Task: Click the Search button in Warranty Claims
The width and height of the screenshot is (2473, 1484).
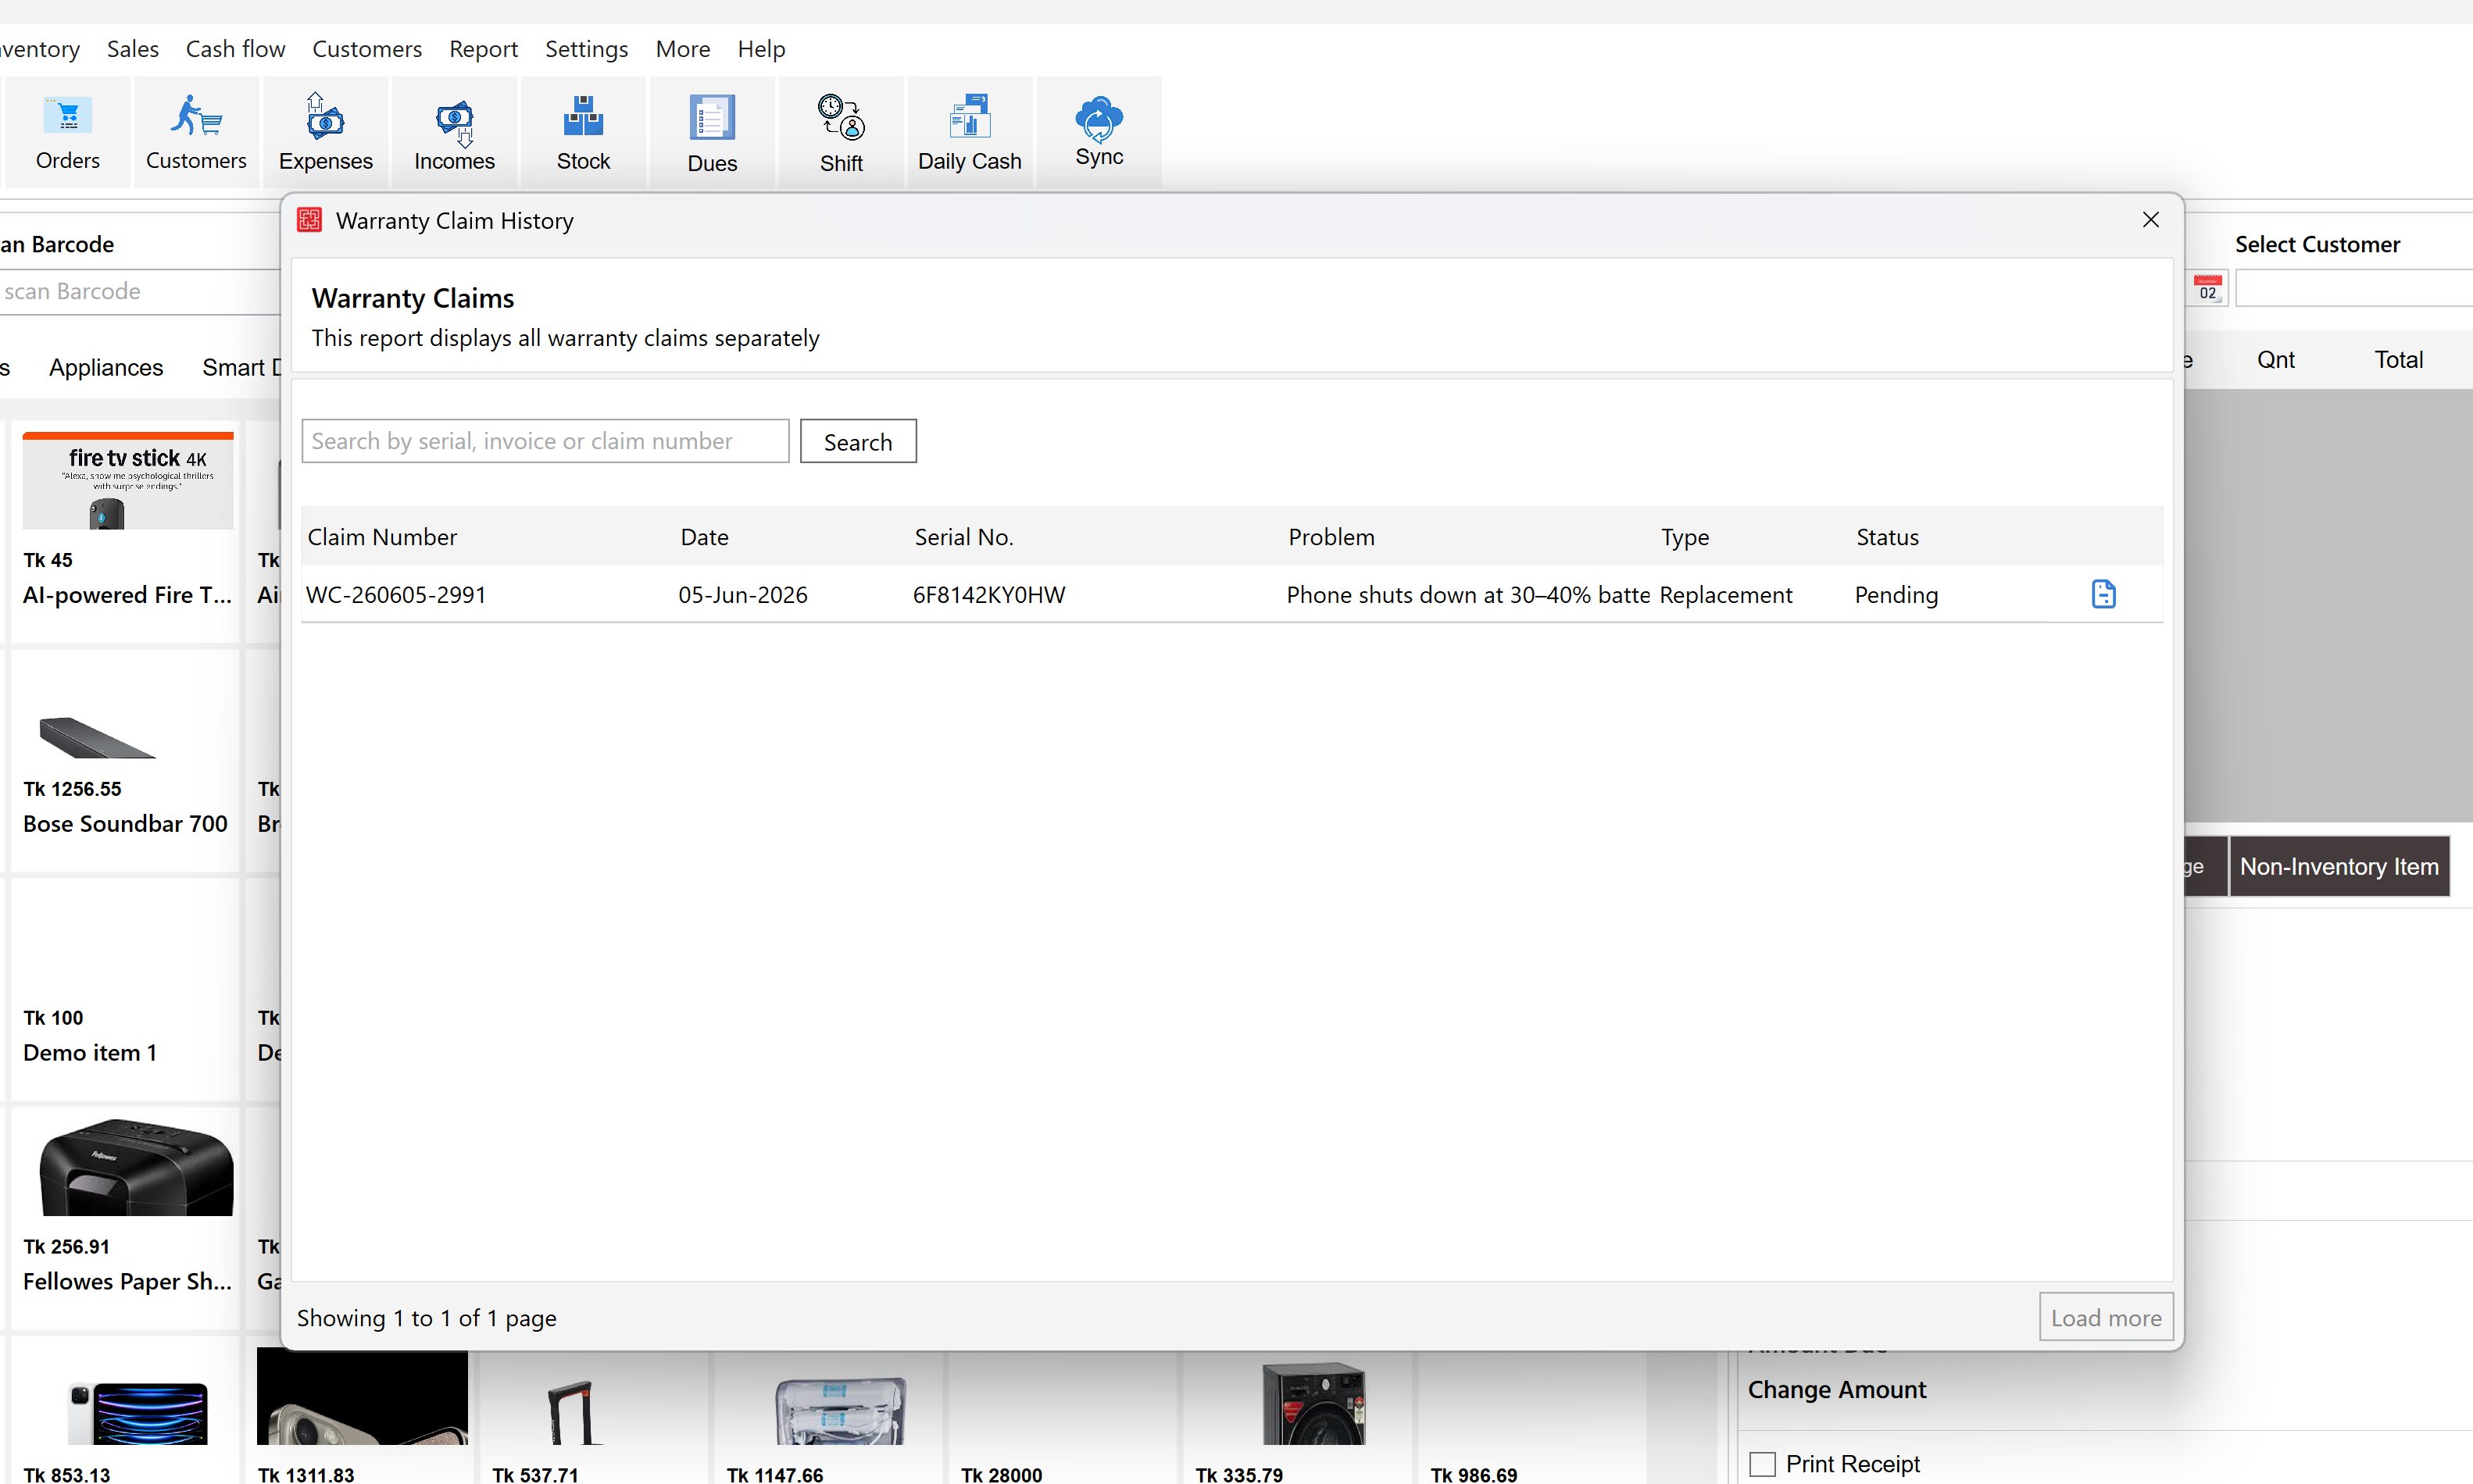Action: pos(857,441)
